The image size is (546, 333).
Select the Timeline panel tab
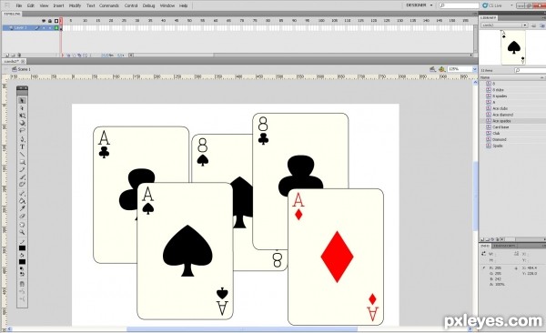12,14
